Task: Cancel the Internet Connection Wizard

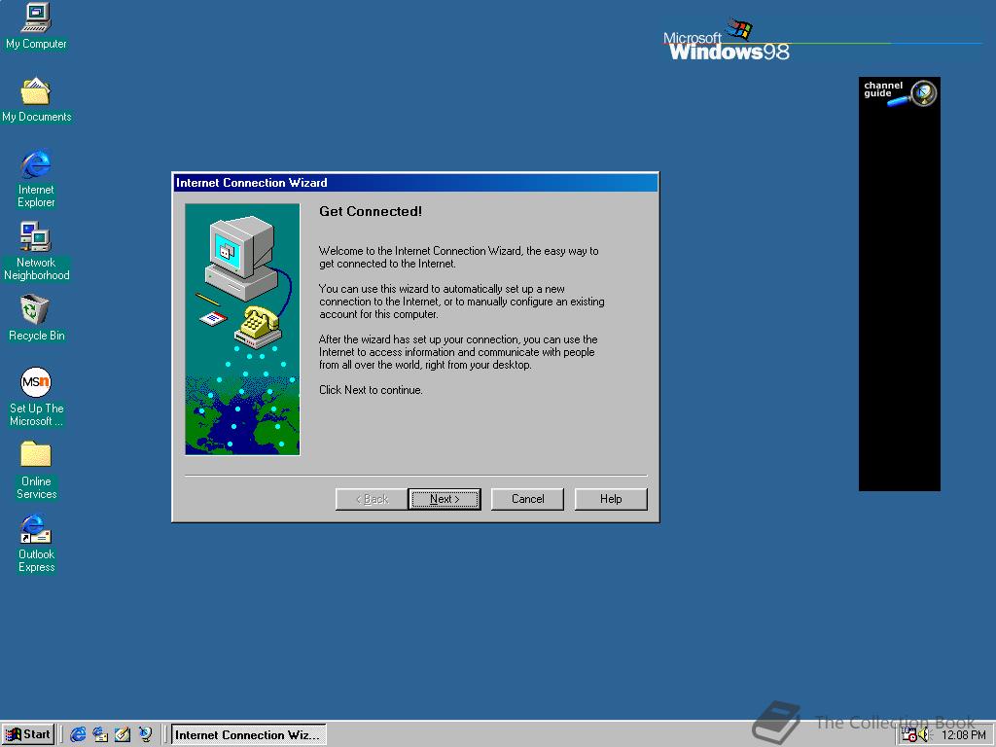Action: 527,499
